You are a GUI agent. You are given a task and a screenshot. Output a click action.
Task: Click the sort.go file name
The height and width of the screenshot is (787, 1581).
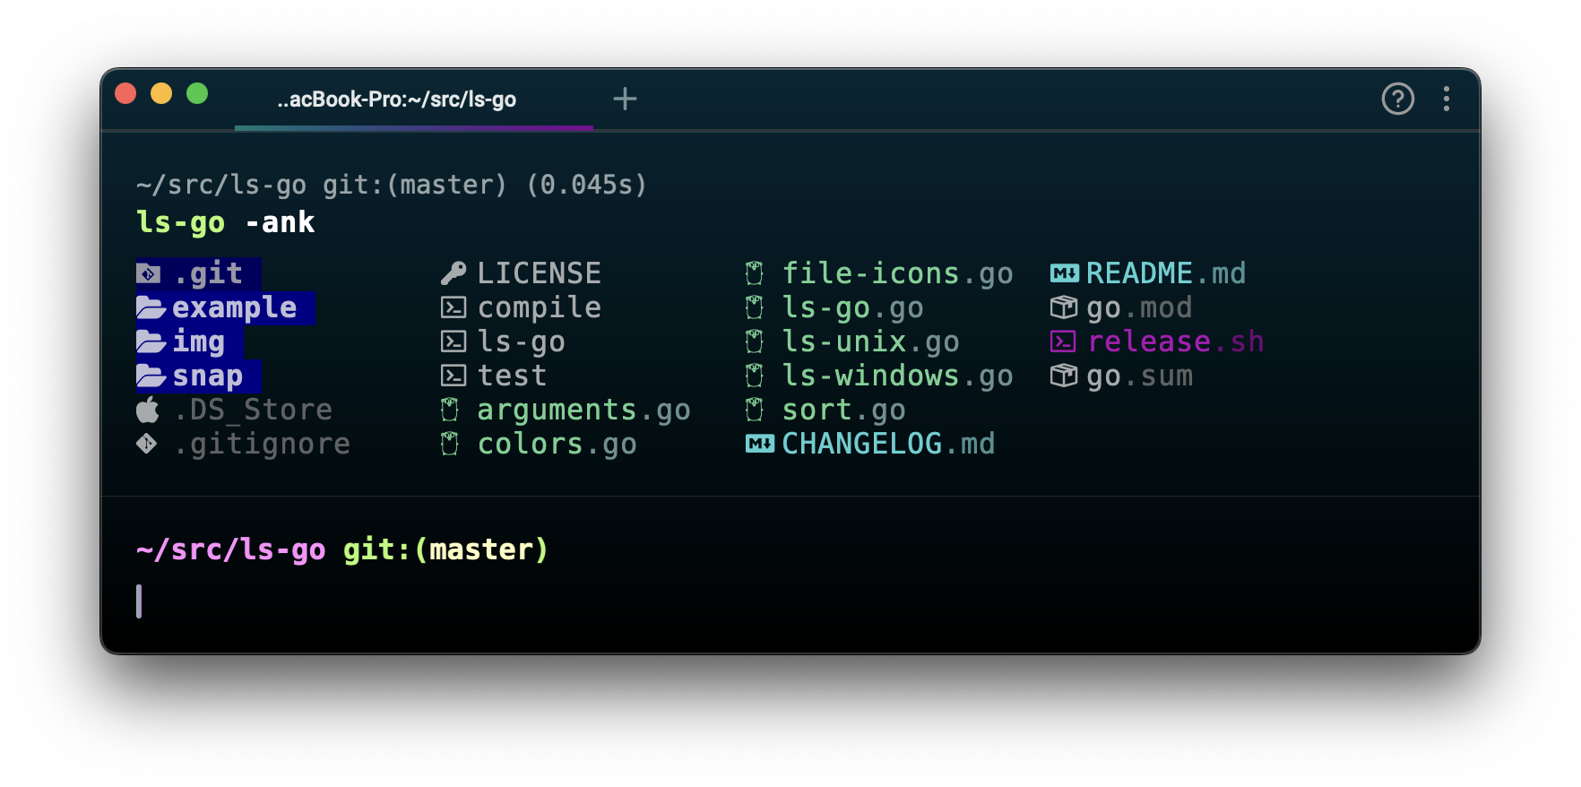tap(843, 411)
